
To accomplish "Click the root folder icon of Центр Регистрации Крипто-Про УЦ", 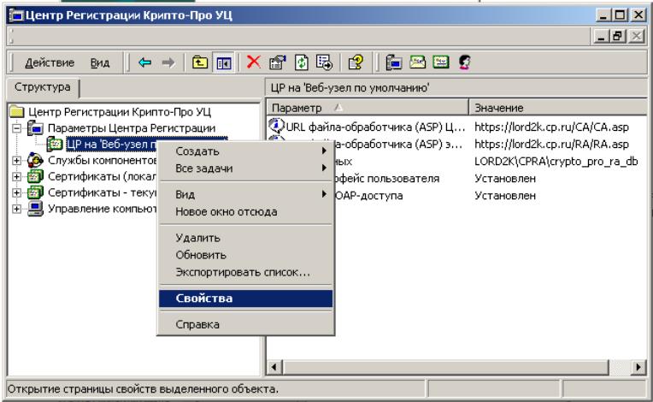I will pyautogui.click(x=17, y=112).
